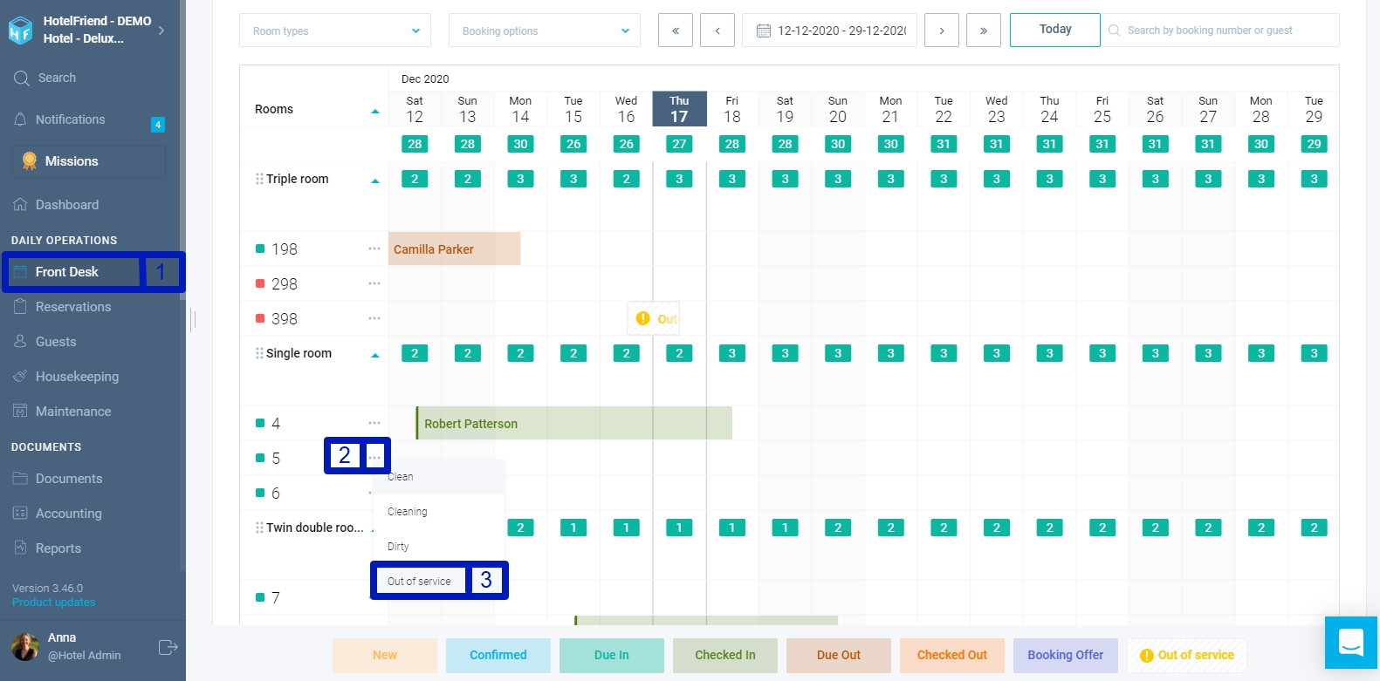
Task: Open the Missions button
Action: click(x=89, y=161)
